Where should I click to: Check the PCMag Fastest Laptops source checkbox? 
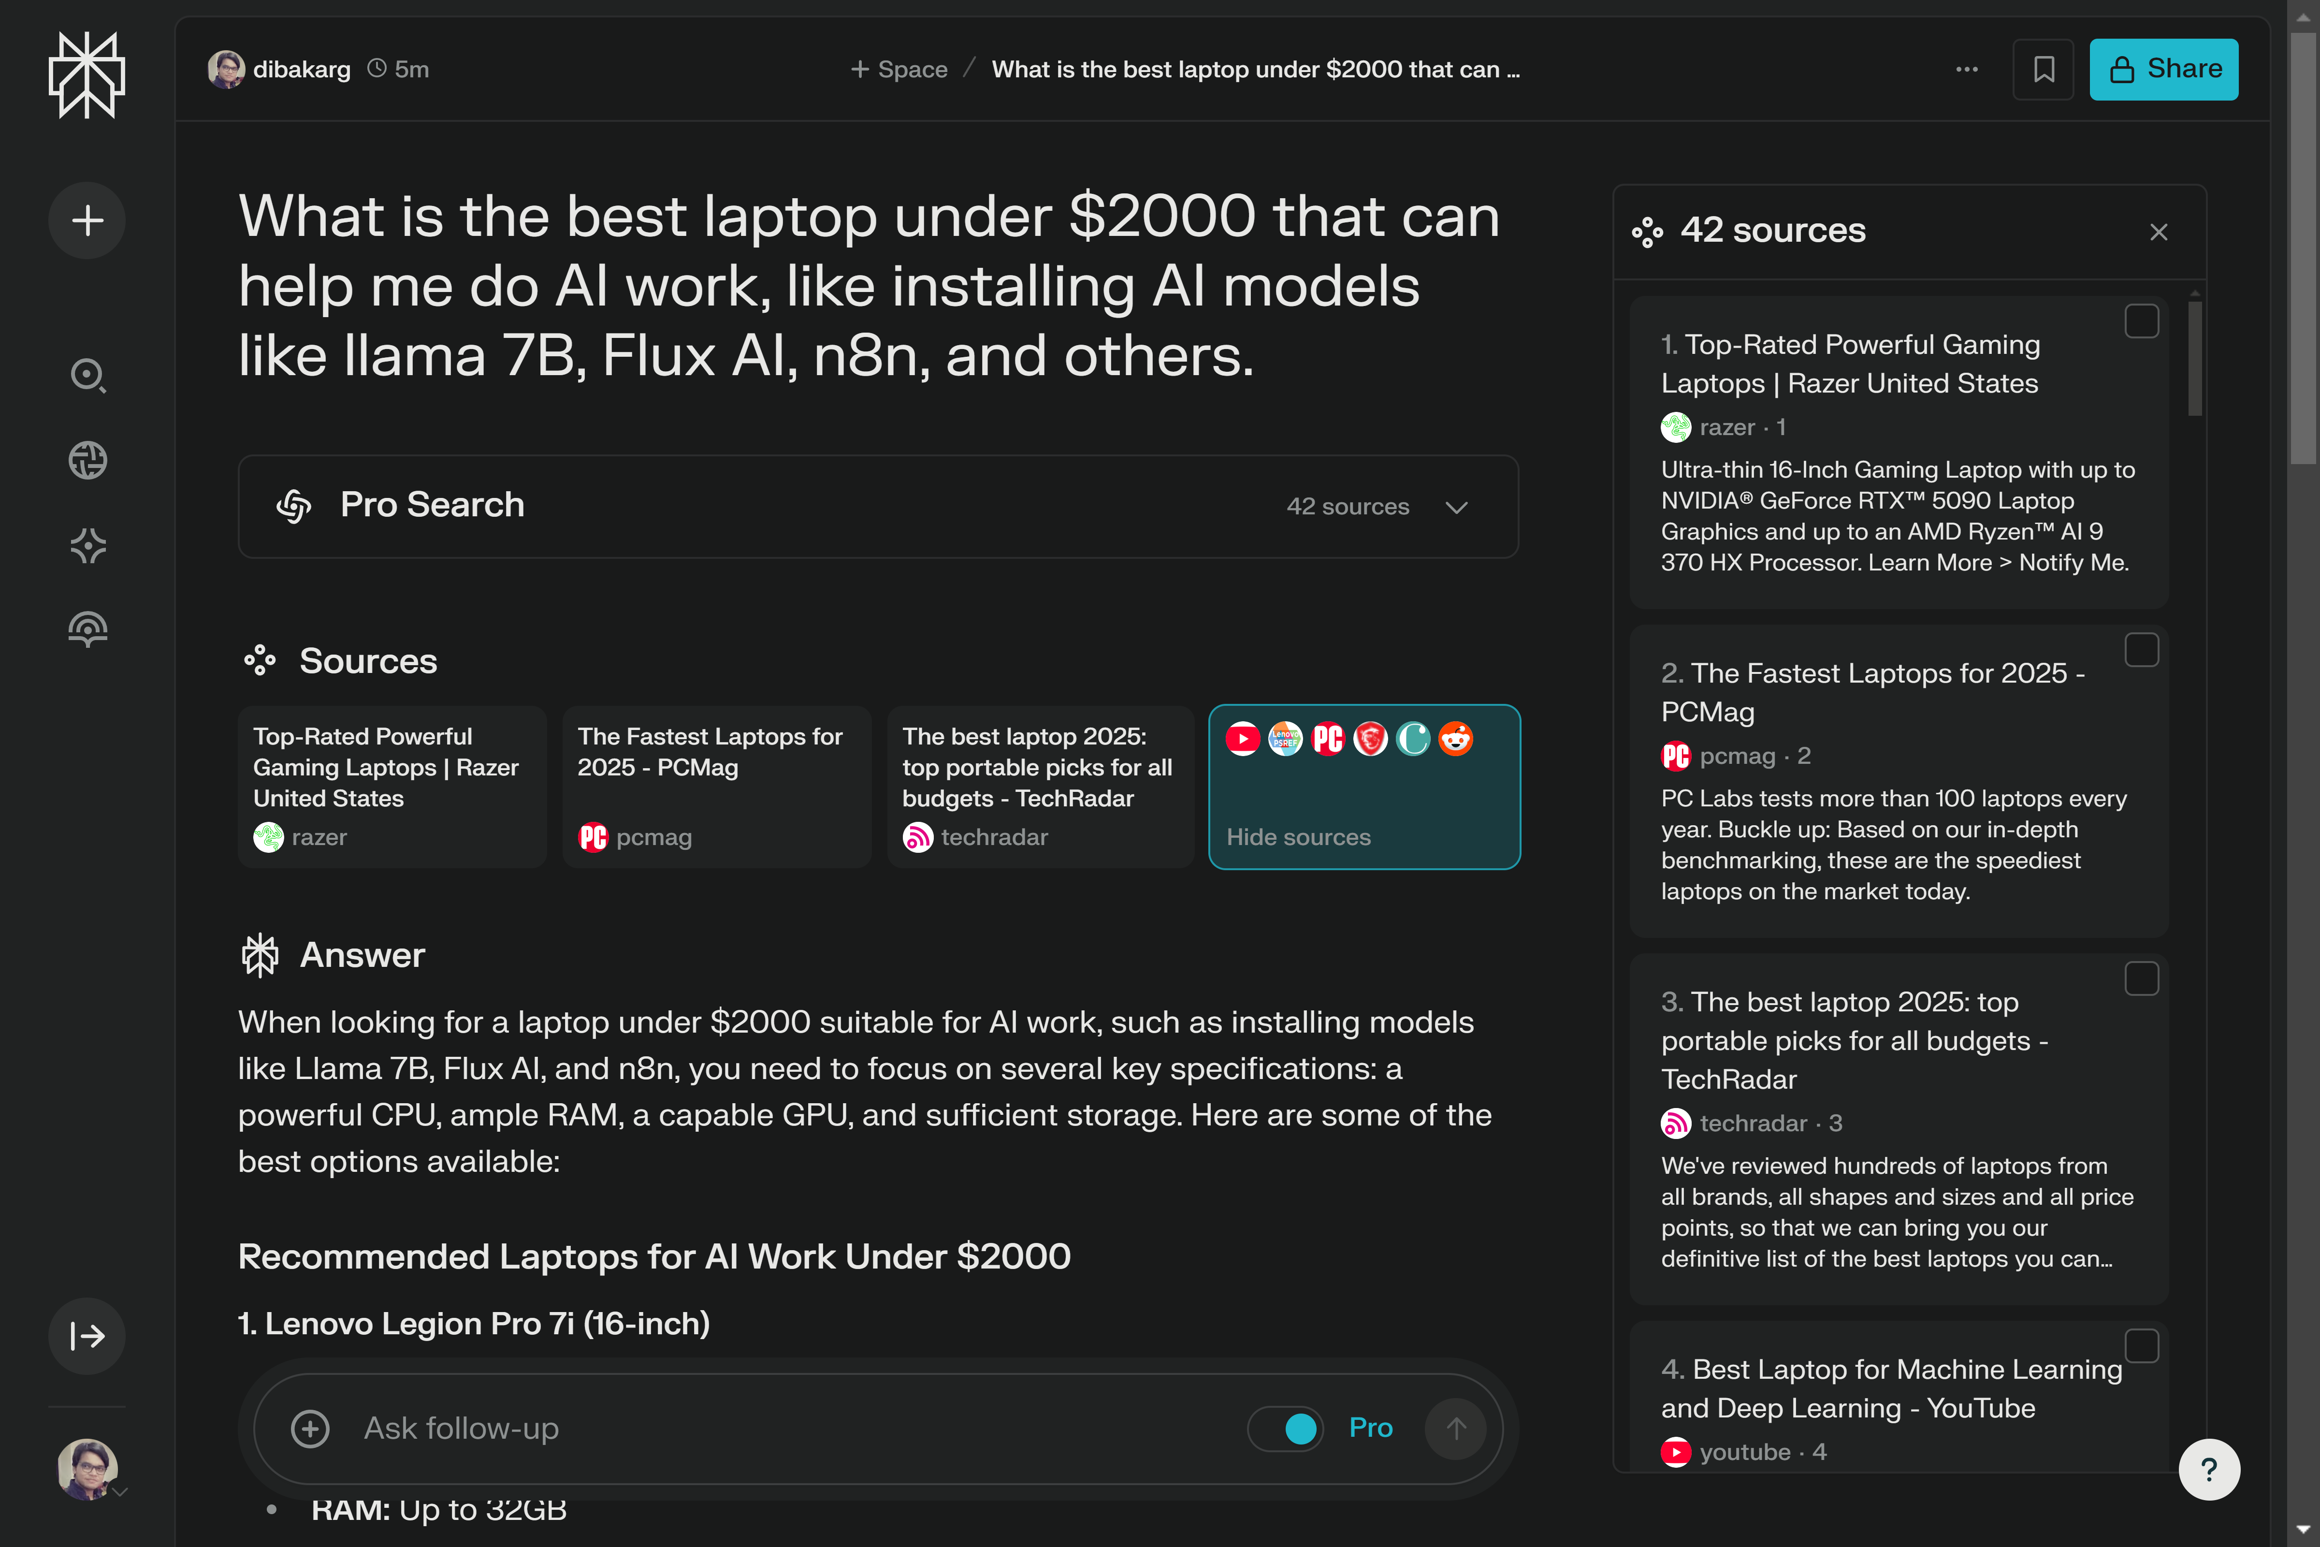tap(2142, 650)
